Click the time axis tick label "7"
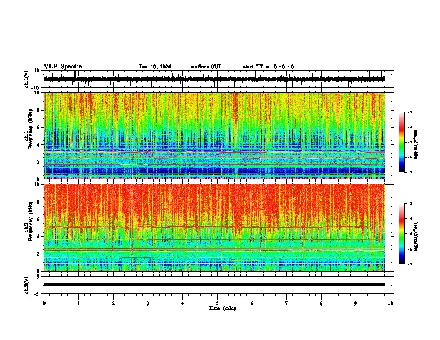The height and width of the screenshot is (340, 440). coord(287,303)
